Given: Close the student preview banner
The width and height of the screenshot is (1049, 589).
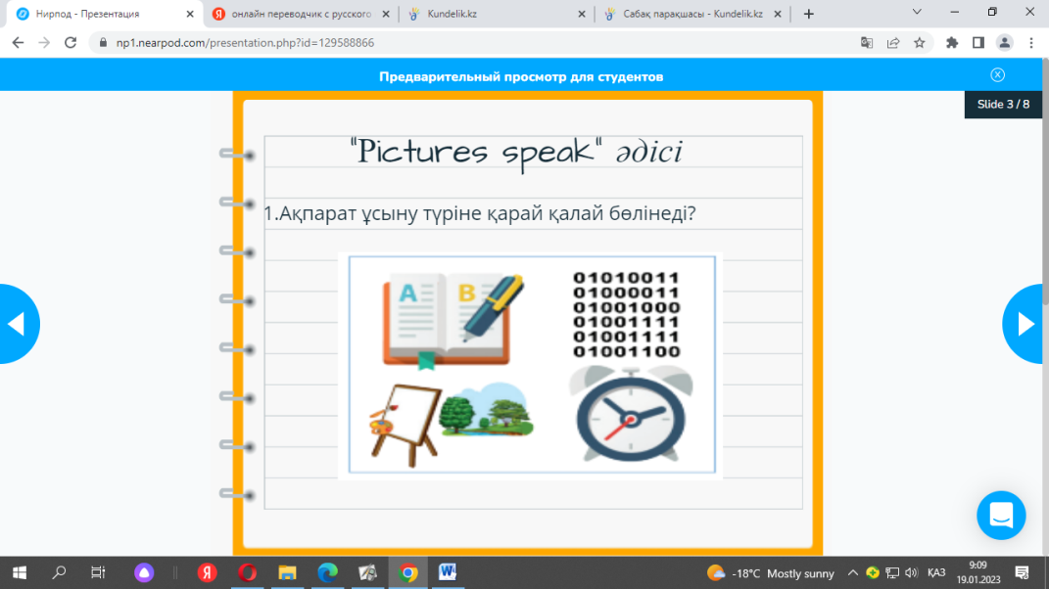Looking at the screenshot, I should click(997, 75).
